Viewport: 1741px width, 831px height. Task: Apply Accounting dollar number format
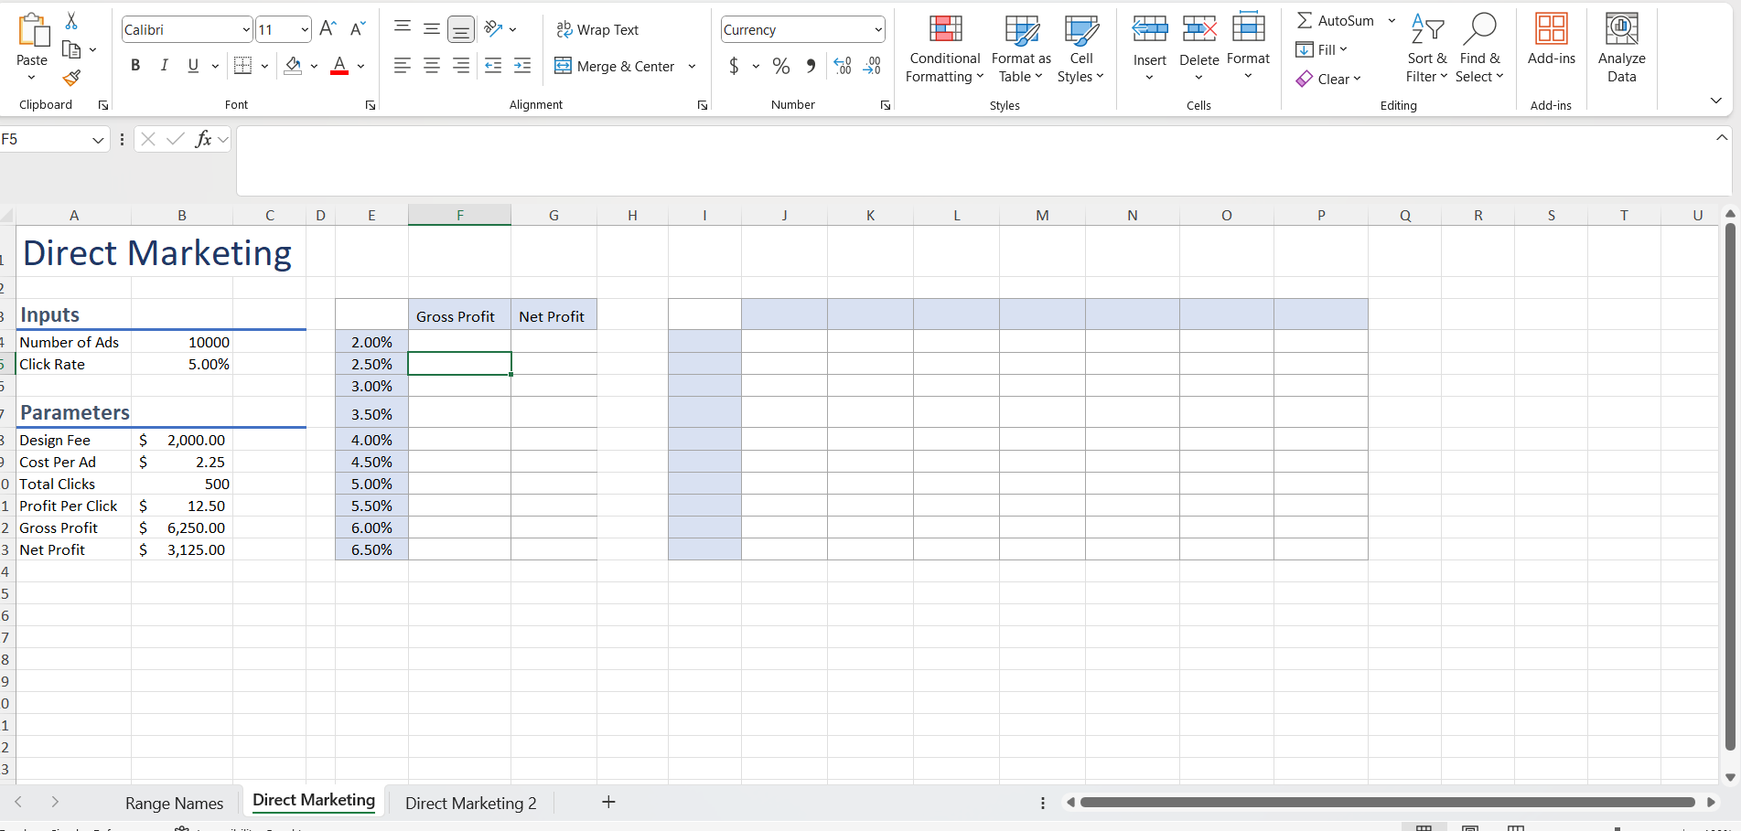coord(734,66)
